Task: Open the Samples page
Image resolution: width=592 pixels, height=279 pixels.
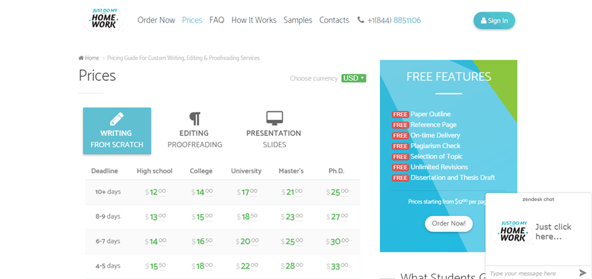Action: coord(298,20)
